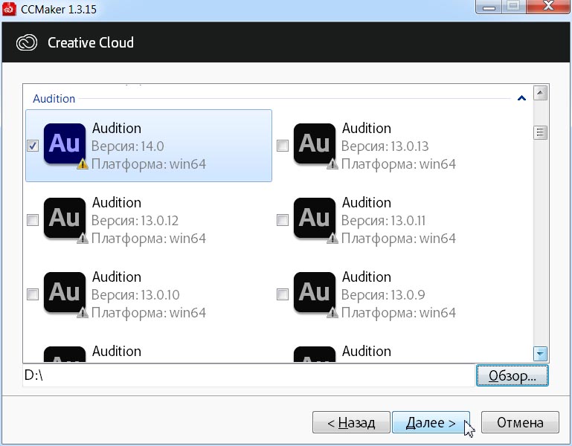Click the text Версия: 13.0.13
This screenshot has width=572, height=446.
click(385, 146)
